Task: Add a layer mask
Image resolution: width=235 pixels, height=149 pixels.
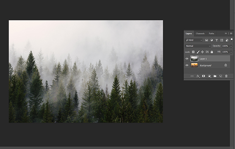Action: [204, 76]
